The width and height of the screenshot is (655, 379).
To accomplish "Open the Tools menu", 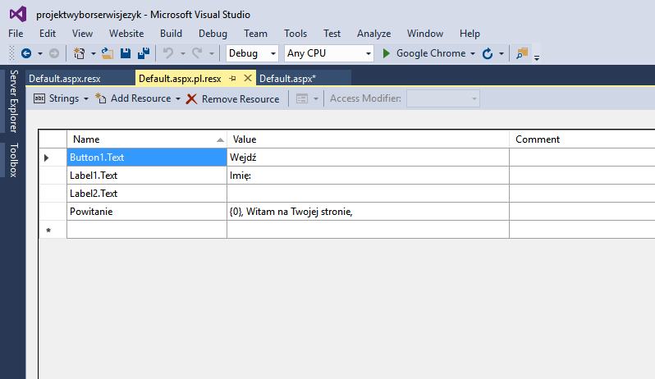I will 295,34.
